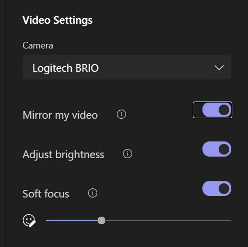This screenshot has height=247, width=248.
Task: Click the gray unfilled part of the soft focus slider
Action: [x=168, y=220]
